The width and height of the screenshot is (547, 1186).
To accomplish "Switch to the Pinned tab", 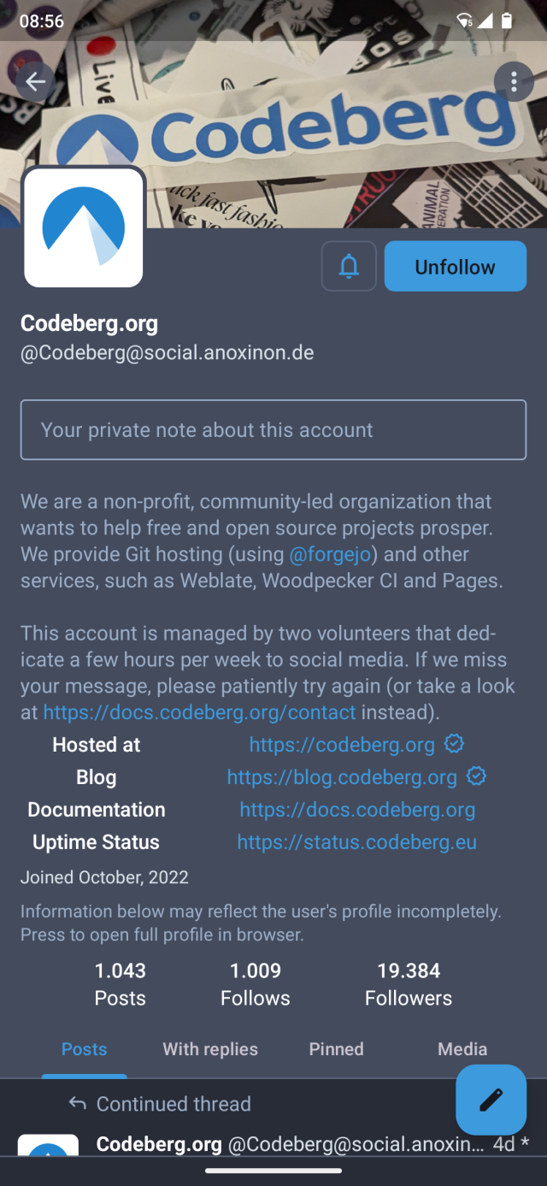I will click(337, 1049).
